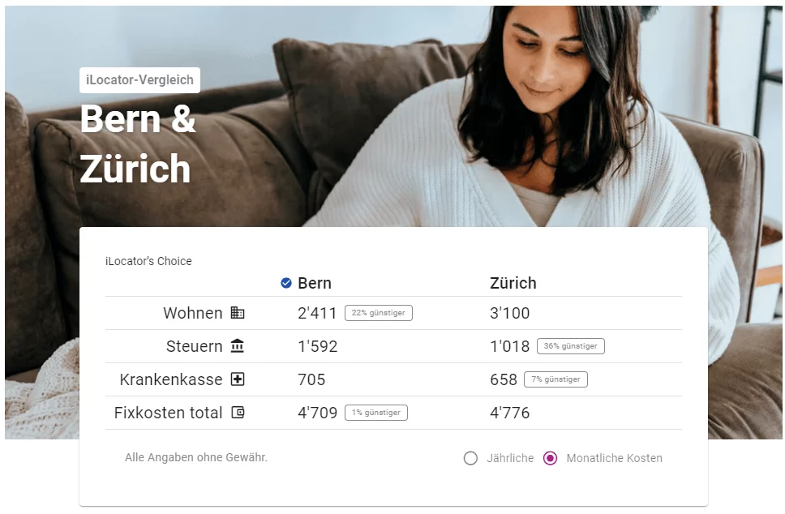Viewport: 785px width, 514px height.
Task: Click the 1% günstiger badge for Fixkosten
Action: 376,413
